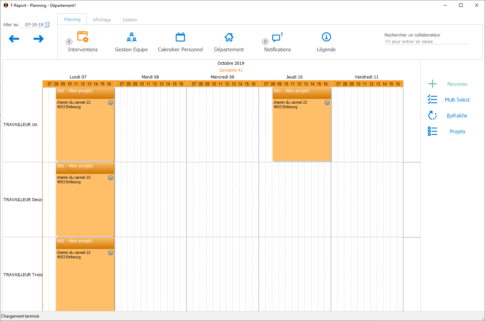Image resolution: width=485 pixels, height=321 pixels.
Task: Select TRAVAILLEUR Trois's Lundi 07 project header
Action: pos(85,241)
